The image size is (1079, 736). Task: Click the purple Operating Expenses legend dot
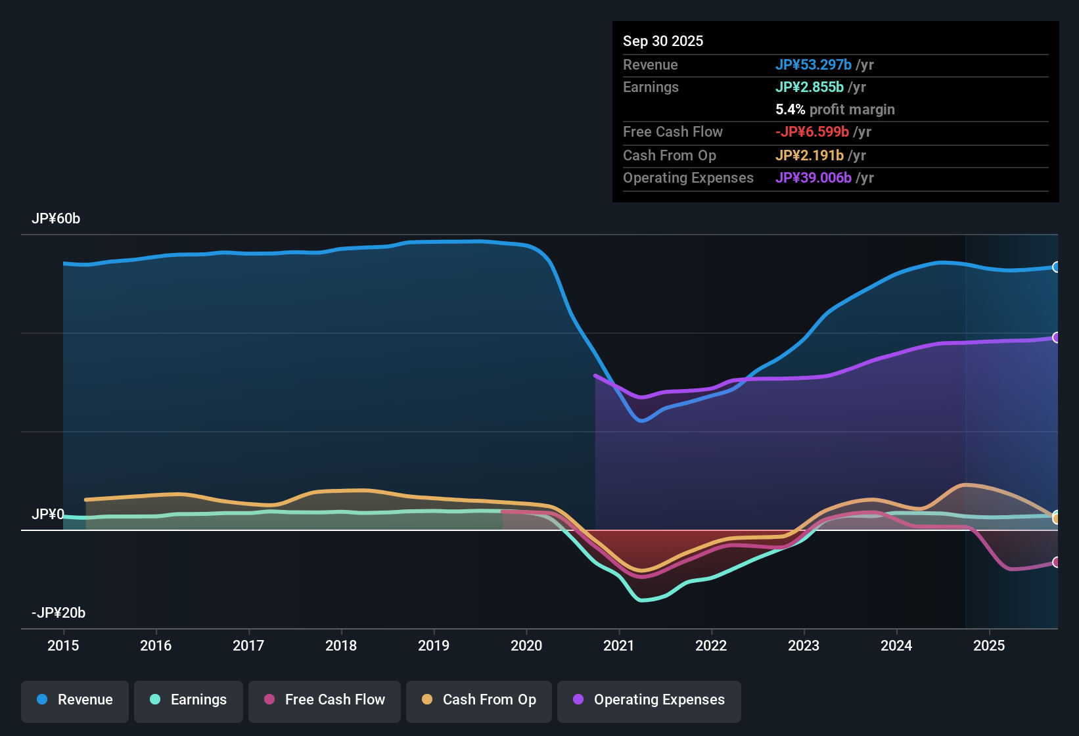(x=578, y=700)
